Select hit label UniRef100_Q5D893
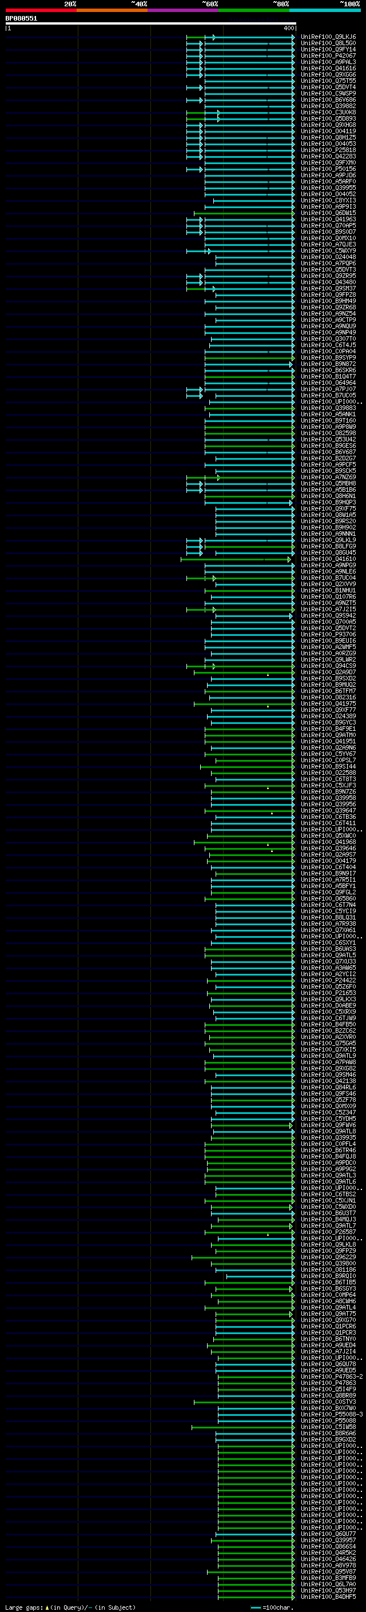Screen dimensions: 366x1612 click(328, 119)
